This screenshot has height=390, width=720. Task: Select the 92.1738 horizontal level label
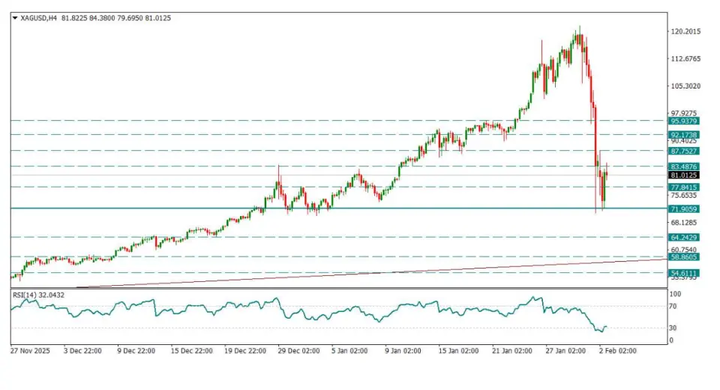(684, 135)
